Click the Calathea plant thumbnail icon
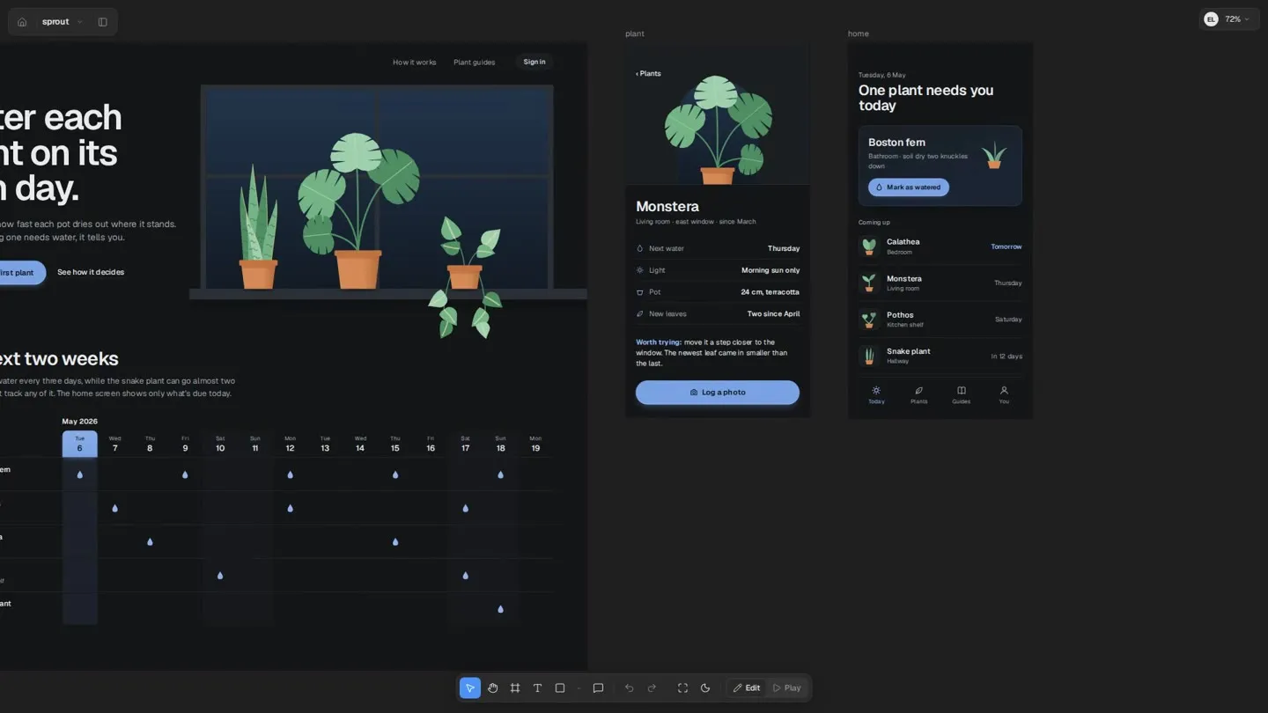Viewport: 1268px width, 713px height. point(869,246)
